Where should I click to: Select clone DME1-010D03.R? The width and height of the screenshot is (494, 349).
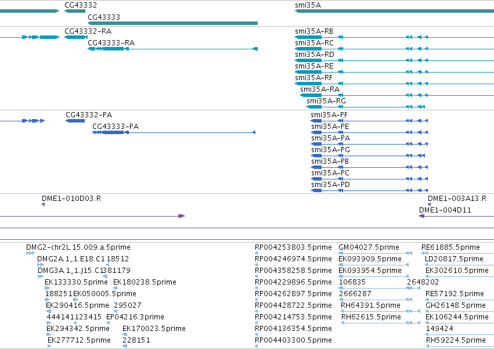(71, 199)
